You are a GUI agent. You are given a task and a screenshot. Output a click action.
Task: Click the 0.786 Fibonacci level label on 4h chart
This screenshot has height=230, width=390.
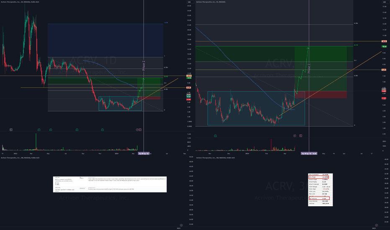pyautogui.click(x=356, y=23)
